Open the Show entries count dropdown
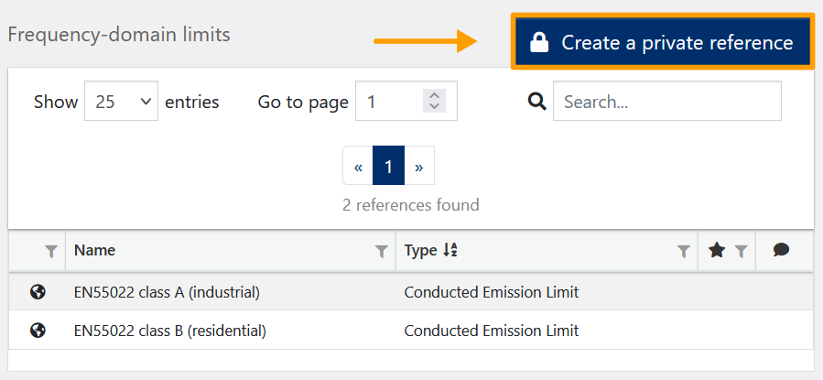 point(121,102)
